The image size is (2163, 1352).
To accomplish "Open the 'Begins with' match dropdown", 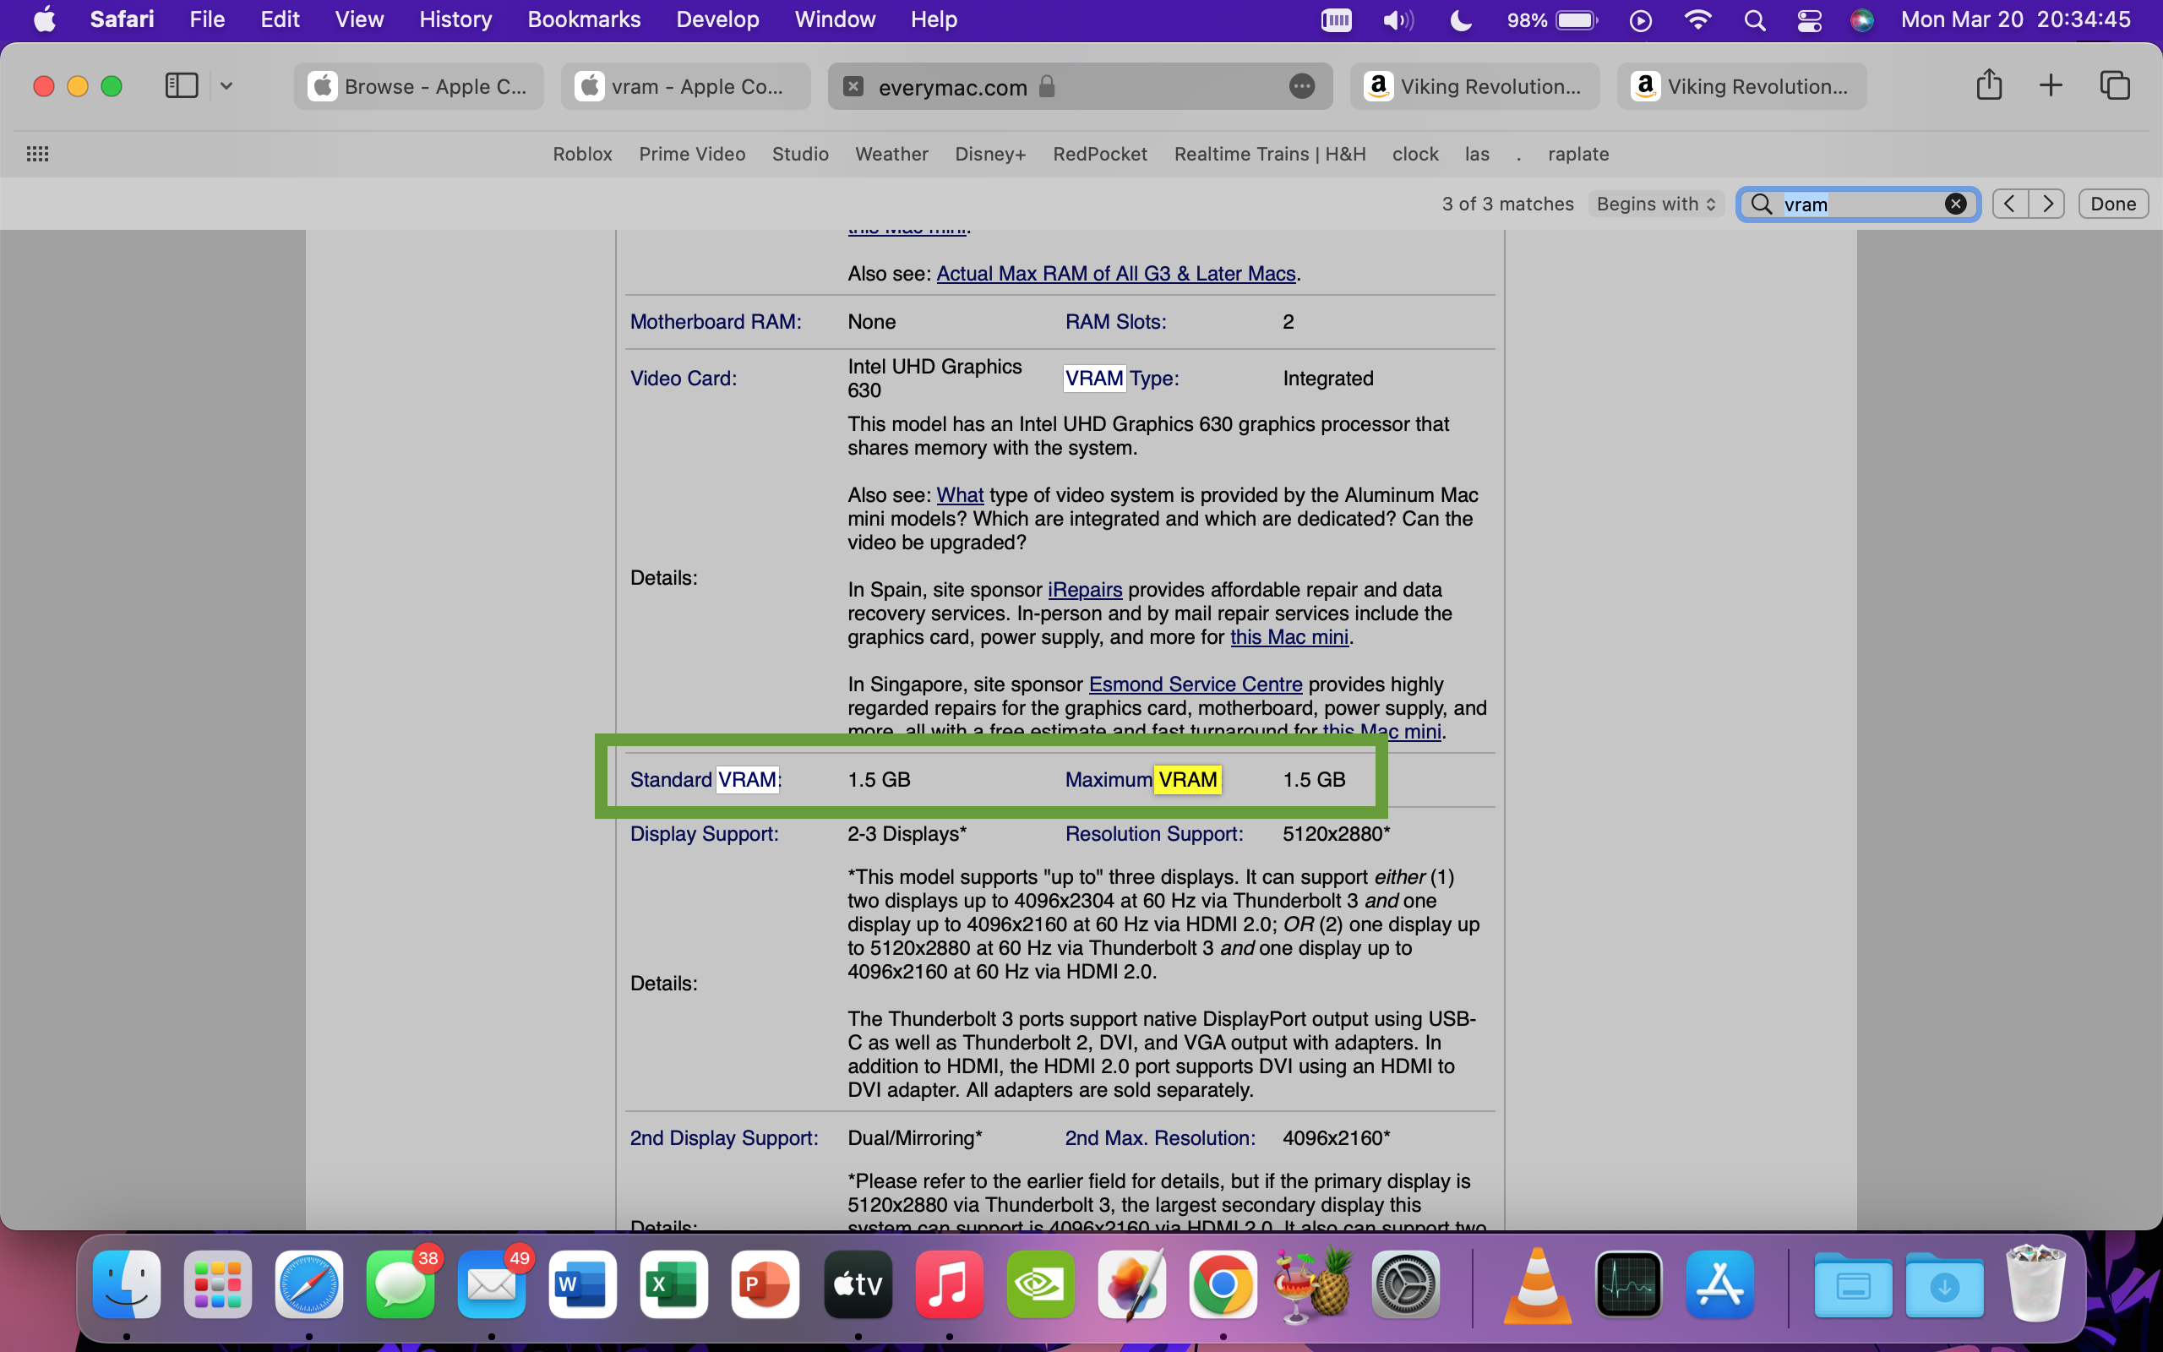I will pyautogui.click(x=1655, y=204).
